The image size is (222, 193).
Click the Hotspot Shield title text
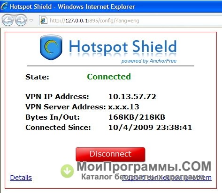[x=123, y=47]
